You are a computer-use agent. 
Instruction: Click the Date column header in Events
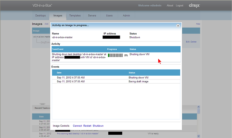59,73
